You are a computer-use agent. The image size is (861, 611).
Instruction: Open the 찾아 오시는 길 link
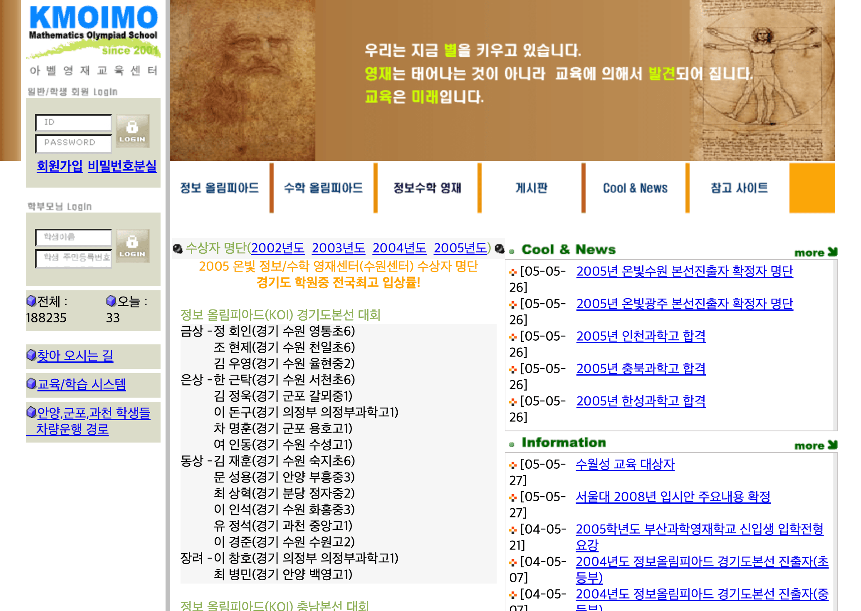pos(75,356)
